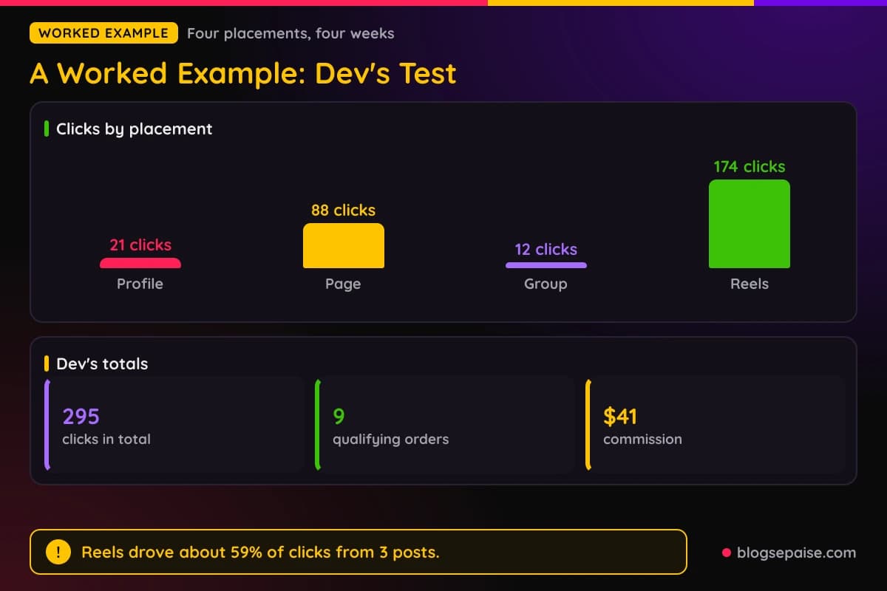
Task: Click the title "A Worked Example: Dev's Test"
Action: pyautogui.click(x=243, y=74)
